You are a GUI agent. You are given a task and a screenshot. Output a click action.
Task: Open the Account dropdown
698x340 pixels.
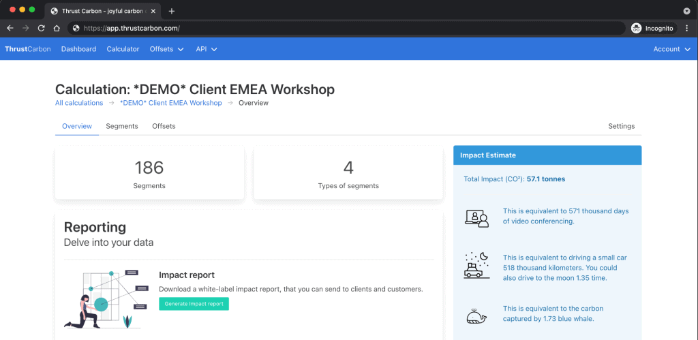(x=671, y=49)
